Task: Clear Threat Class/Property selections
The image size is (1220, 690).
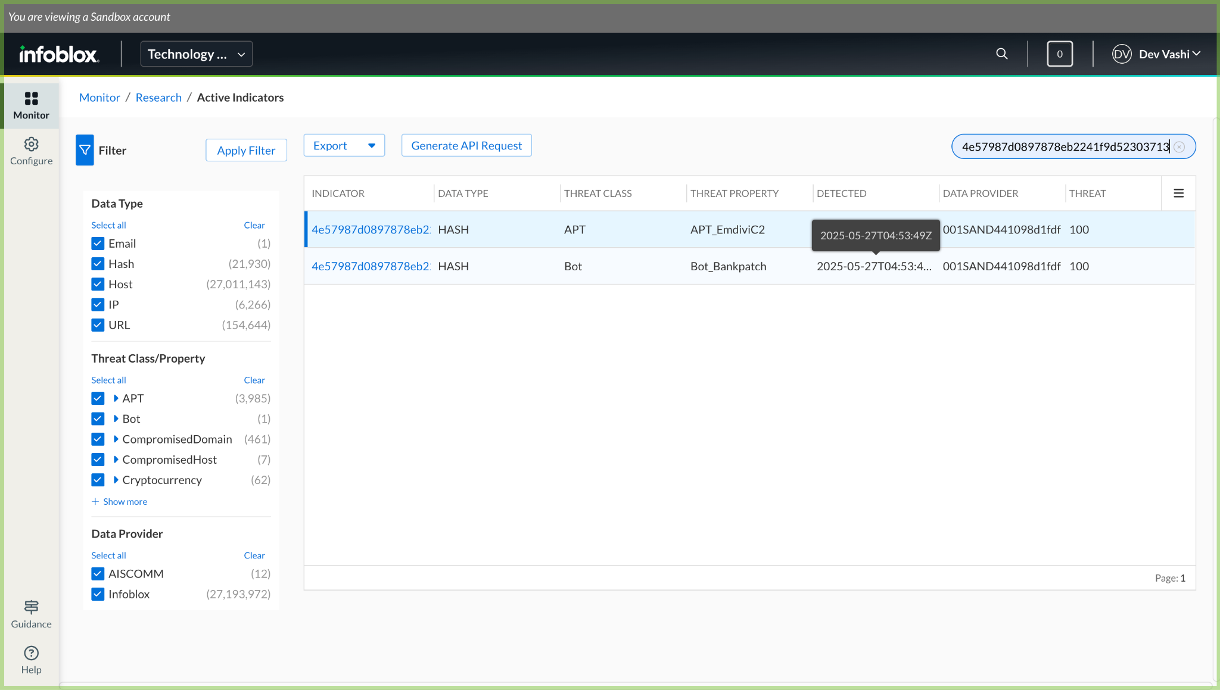Action: [x=254, y=380]
